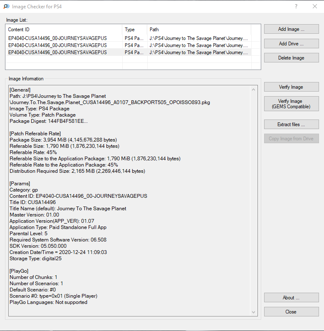
Task: Click the 'Required System Software Version: 06.508' line
Action: tap(58, 240)
